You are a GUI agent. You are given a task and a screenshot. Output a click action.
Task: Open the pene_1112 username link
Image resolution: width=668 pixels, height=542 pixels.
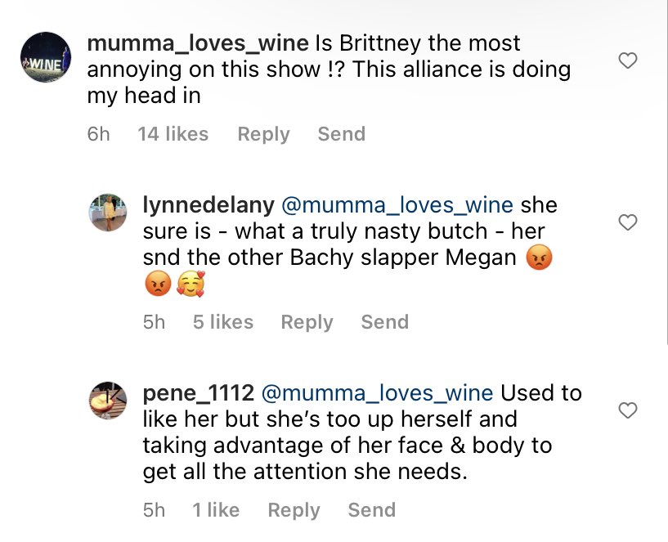click(199, 393)
